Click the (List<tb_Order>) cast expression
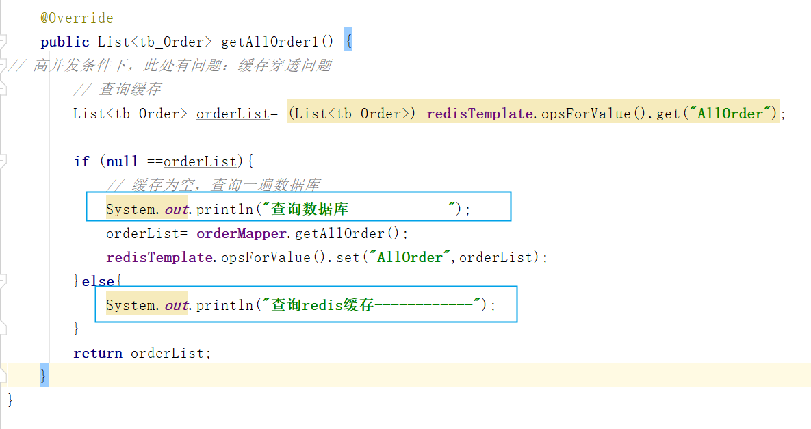 click(x=352, y=114)
